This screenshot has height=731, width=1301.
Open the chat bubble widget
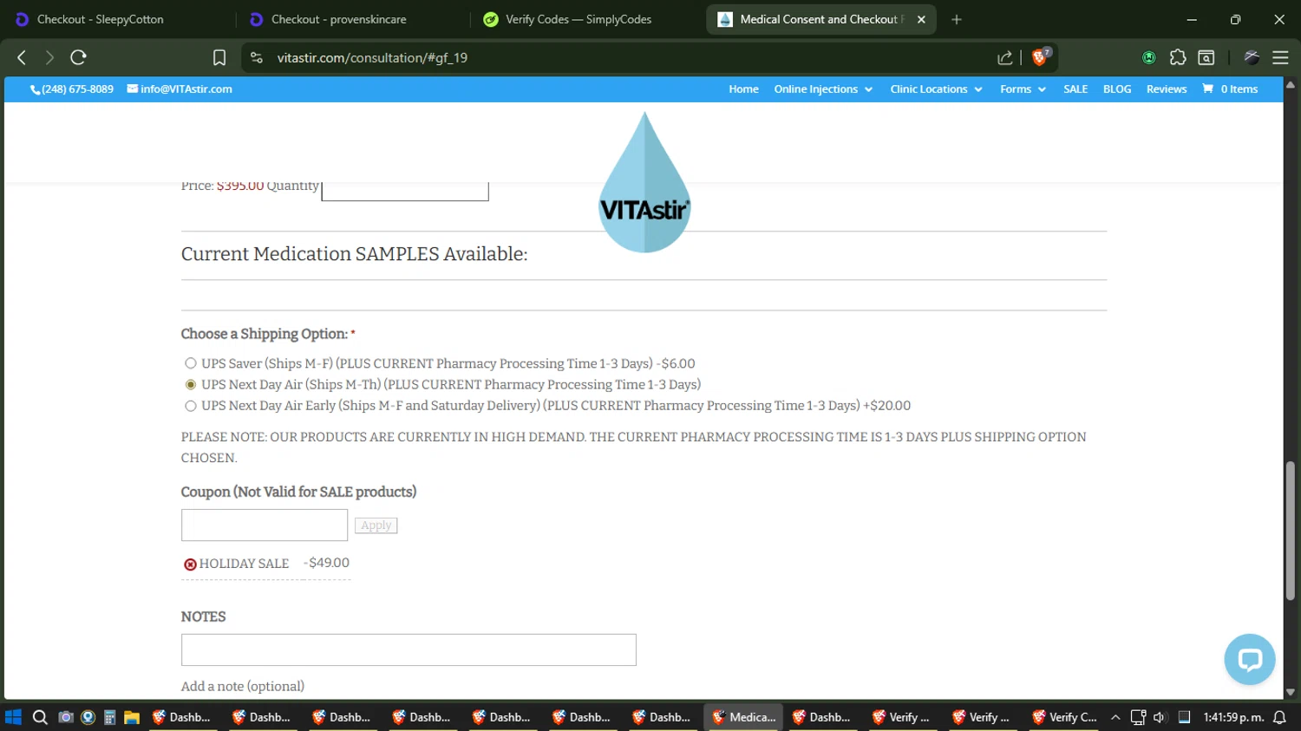1250,660
